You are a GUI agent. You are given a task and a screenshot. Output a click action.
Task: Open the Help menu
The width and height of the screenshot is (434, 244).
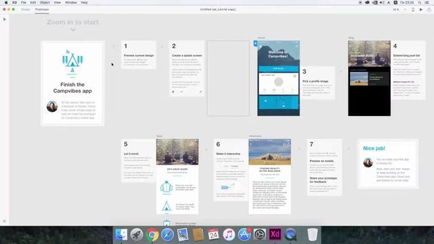click(x=84, y=3)
